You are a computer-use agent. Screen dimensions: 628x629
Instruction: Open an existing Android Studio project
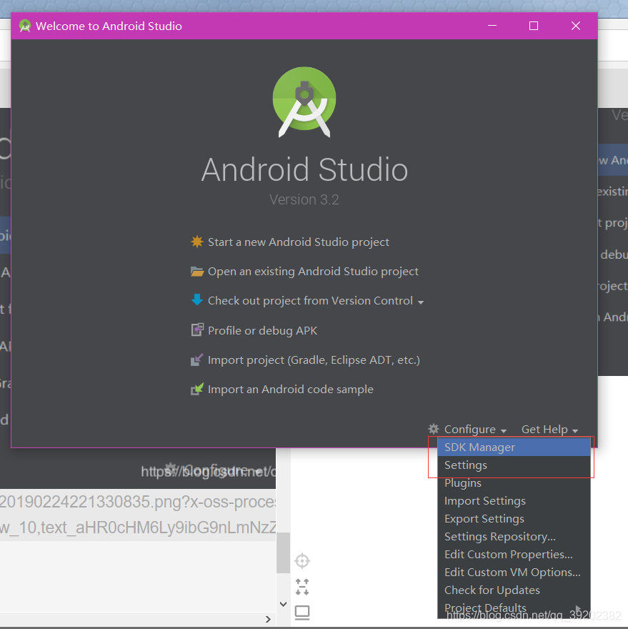pos(313,272)
